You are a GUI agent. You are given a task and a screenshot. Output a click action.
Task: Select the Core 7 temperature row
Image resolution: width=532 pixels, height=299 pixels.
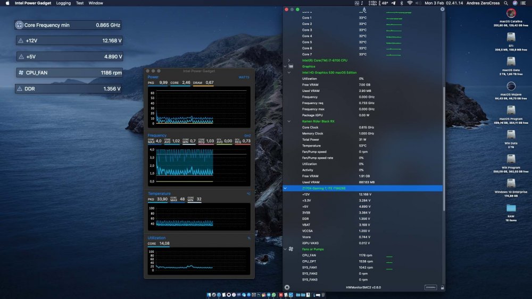point(363,54)
